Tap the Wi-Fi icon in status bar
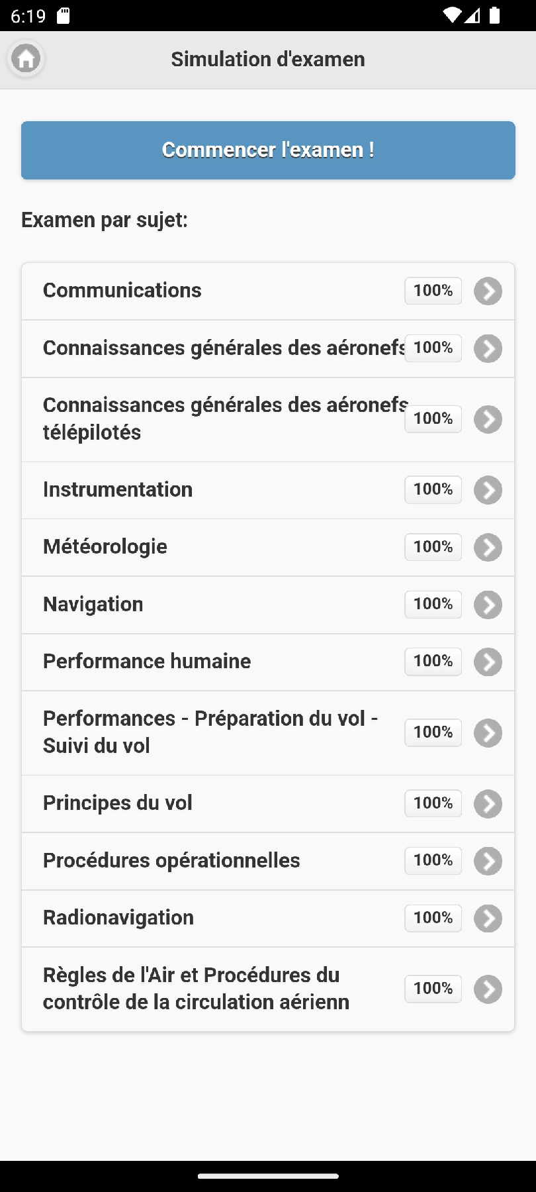The height and width of the screenshot is (1192, 536). tap(452, 15)
